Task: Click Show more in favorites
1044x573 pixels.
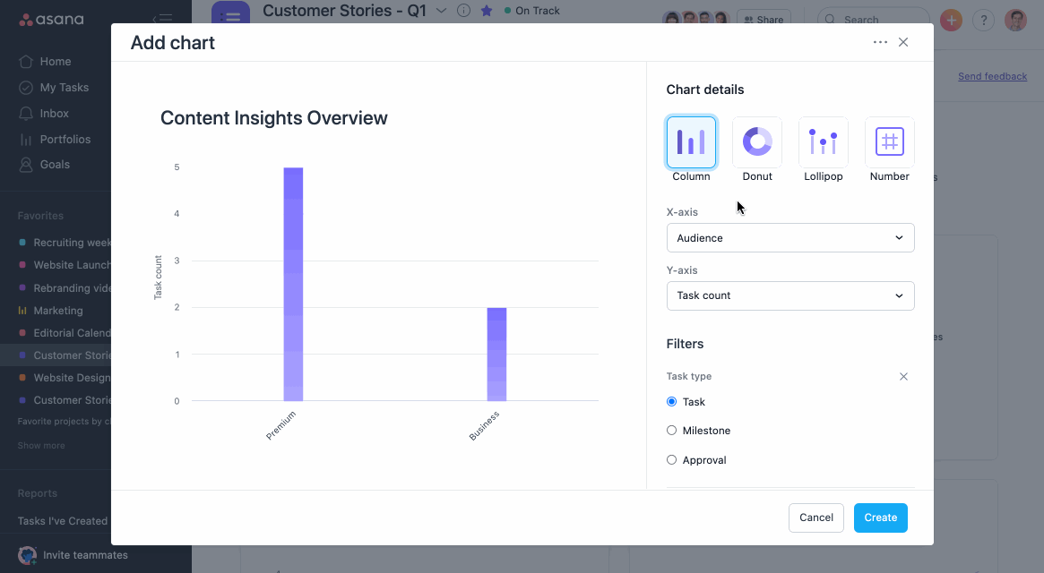Action: tap(41, 445)
